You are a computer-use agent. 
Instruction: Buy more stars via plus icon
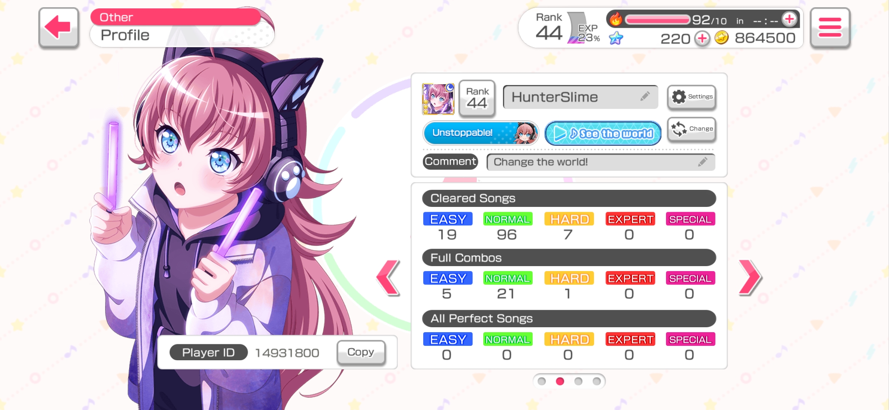tap(702, 38)
